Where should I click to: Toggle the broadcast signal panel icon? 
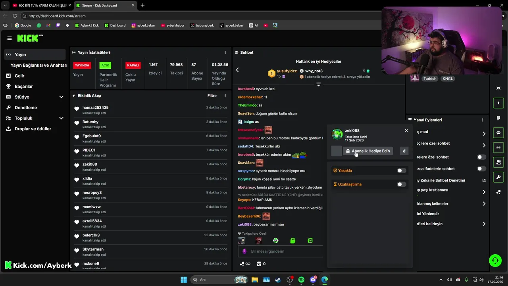tap(498, 148)
